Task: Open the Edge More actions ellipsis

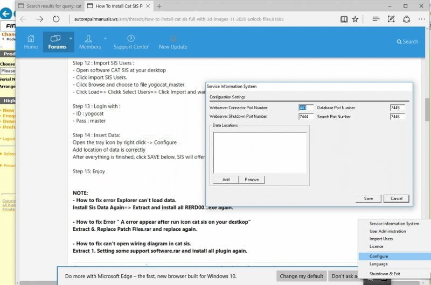Action: 421,19
